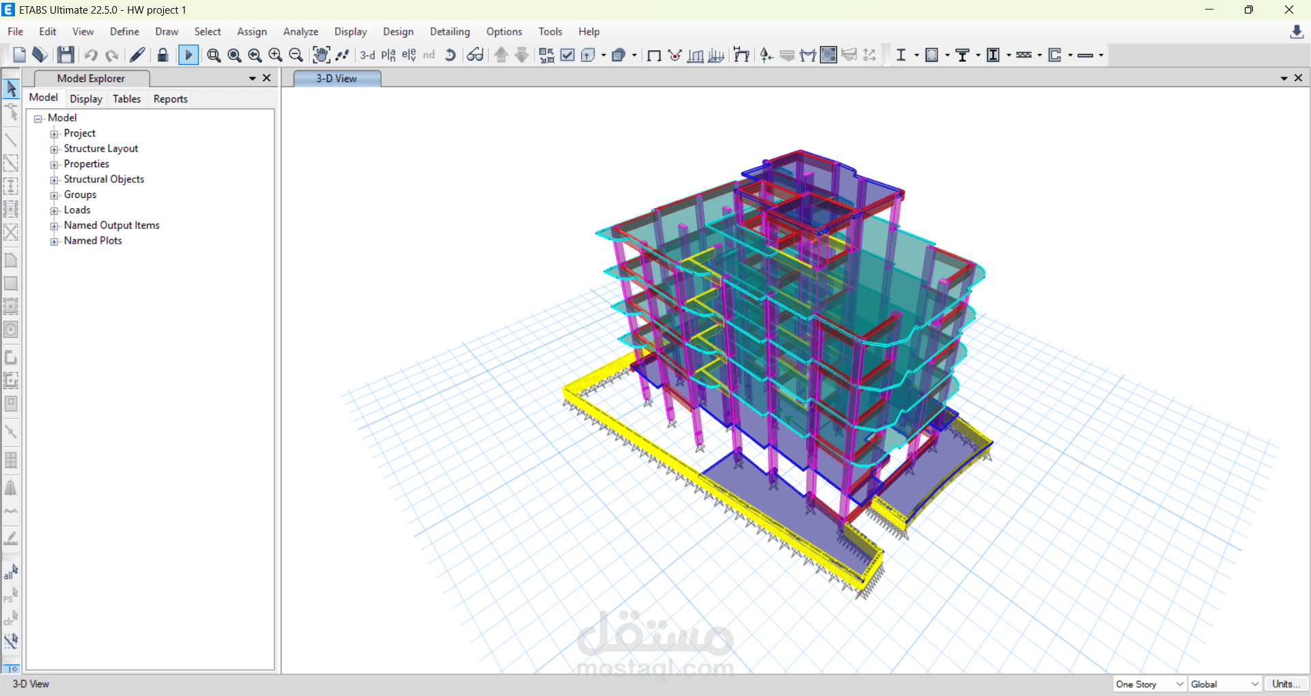The height and width of the screenshot is (696, 1311).
Task: Run analysis with the play button
Action: [x=188, y=55]
